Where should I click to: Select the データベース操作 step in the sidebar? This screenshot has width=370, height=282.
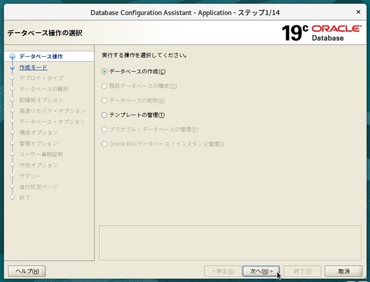click(x=41, y=57)
